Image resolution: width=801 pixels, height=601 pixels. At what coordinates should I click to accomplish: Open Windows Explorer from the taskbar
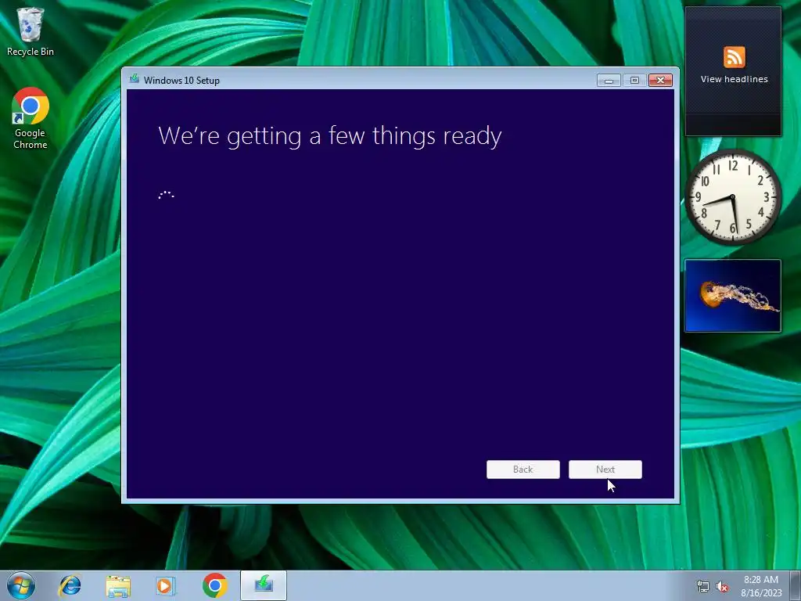coord(118,585)
